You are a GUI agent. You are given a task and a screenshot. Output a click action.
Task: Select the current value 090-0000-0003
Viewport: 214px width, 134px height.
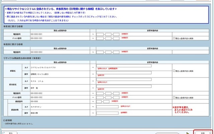pyautogui.click(x=36, y=52)
